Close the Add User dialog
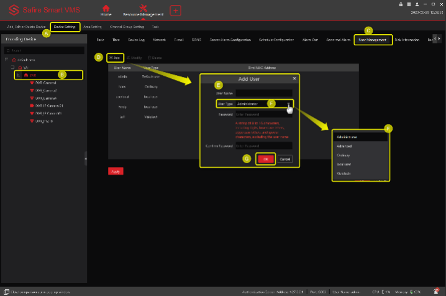 (x=294, y=79)
